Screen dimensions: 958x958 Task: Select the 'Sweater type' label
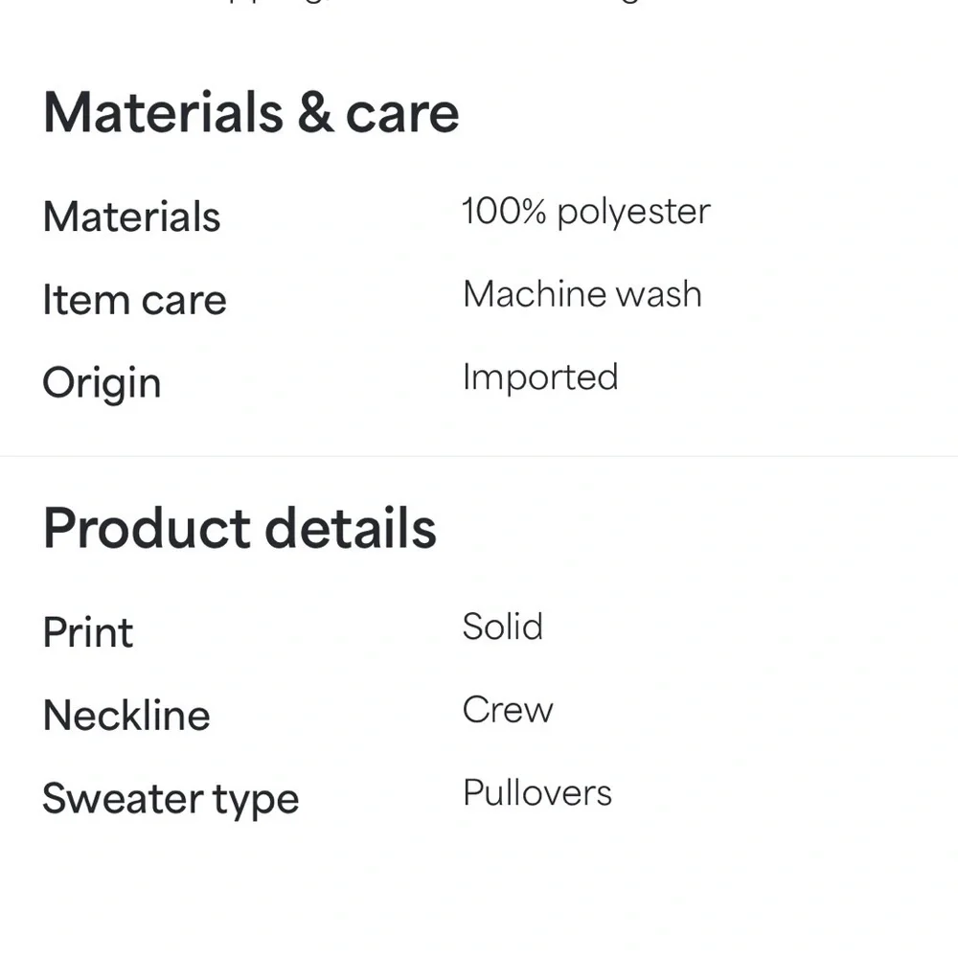coord(171,799)
